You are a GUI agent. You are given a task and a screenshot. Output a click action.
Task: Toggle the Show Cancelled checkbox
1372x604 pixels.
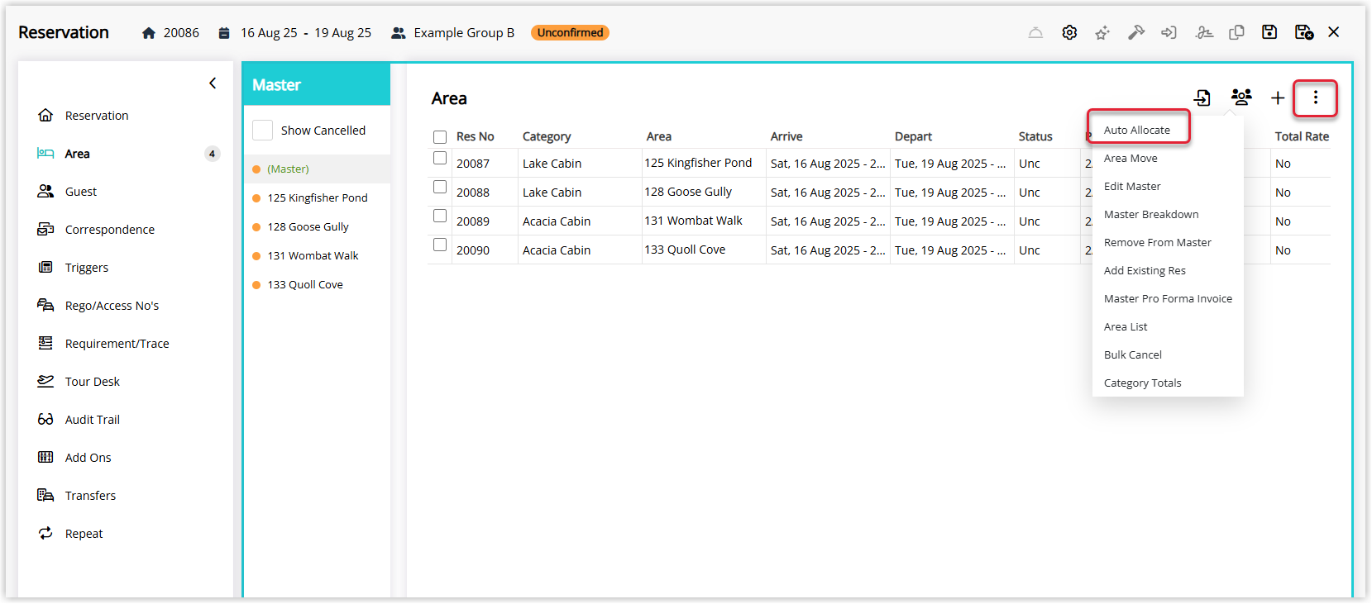263,131
